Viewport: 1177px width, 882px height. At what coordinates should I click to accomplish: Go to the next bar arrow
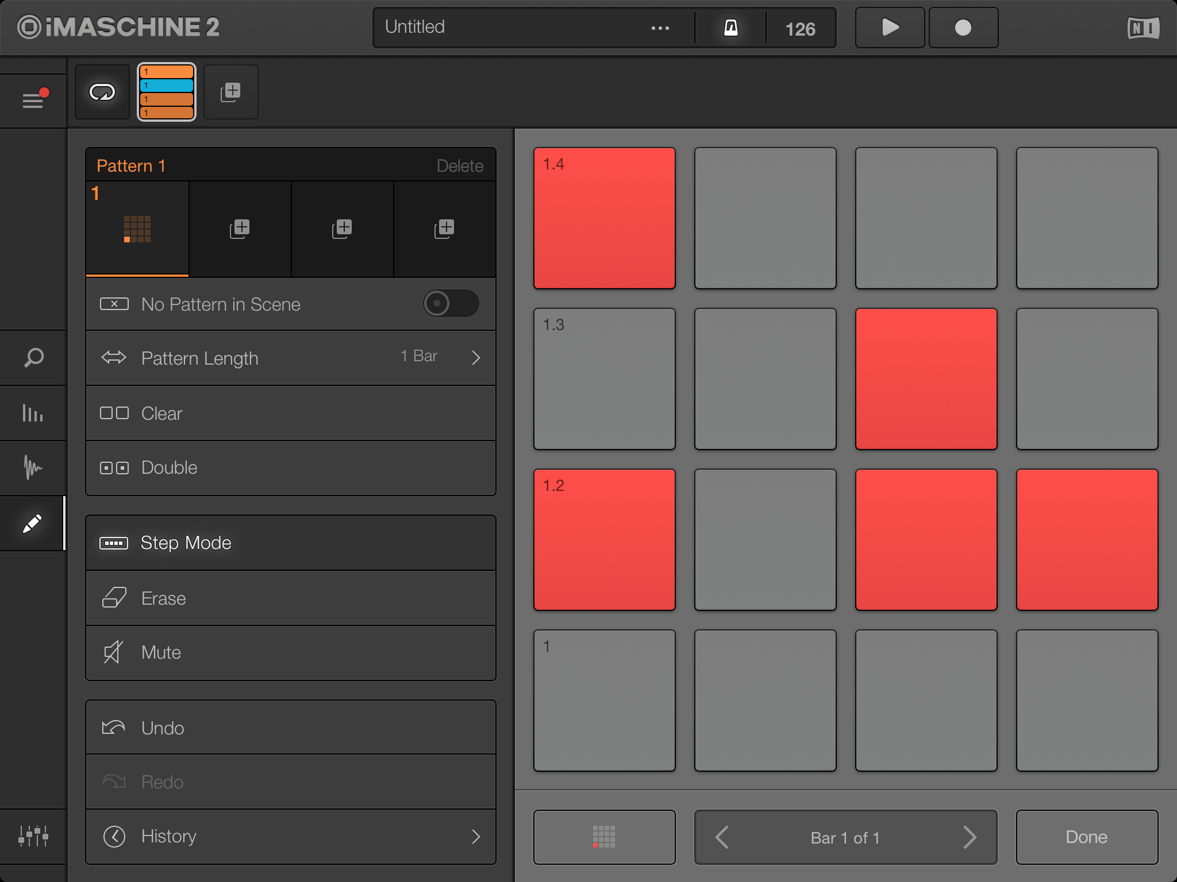point(970,837)
